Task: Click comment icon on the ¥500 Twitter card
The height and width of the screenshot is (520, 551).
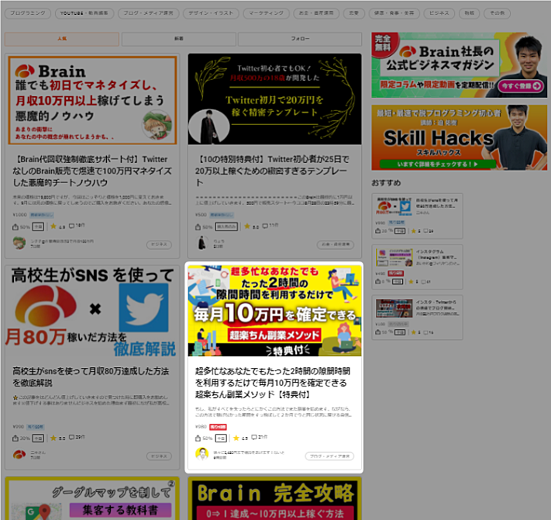Action: click(265, 226)
